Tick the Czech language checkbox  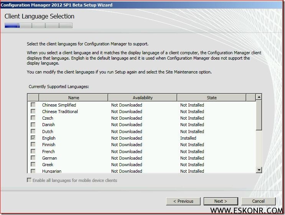coord(33,118)
